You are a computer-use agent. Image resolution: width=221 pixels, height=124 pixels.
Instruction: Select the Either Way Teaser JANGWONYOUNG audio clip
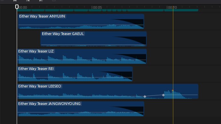pyautogui.click(x=81, y=109)
